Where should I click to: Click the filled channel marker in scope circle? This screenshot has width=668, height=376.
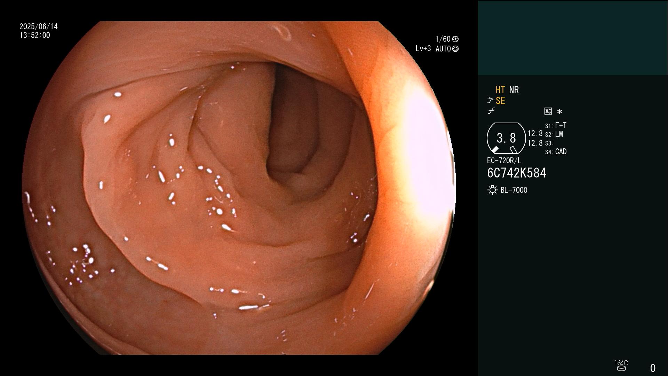click(495, 150)
